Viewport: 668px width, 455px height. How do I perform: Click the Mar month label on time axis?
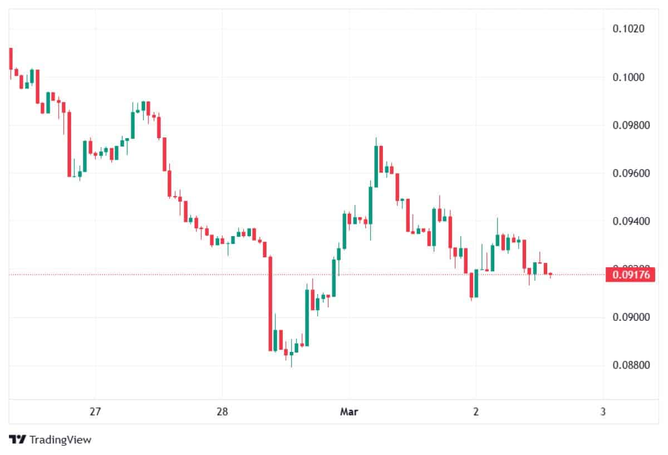pos(349,412)
